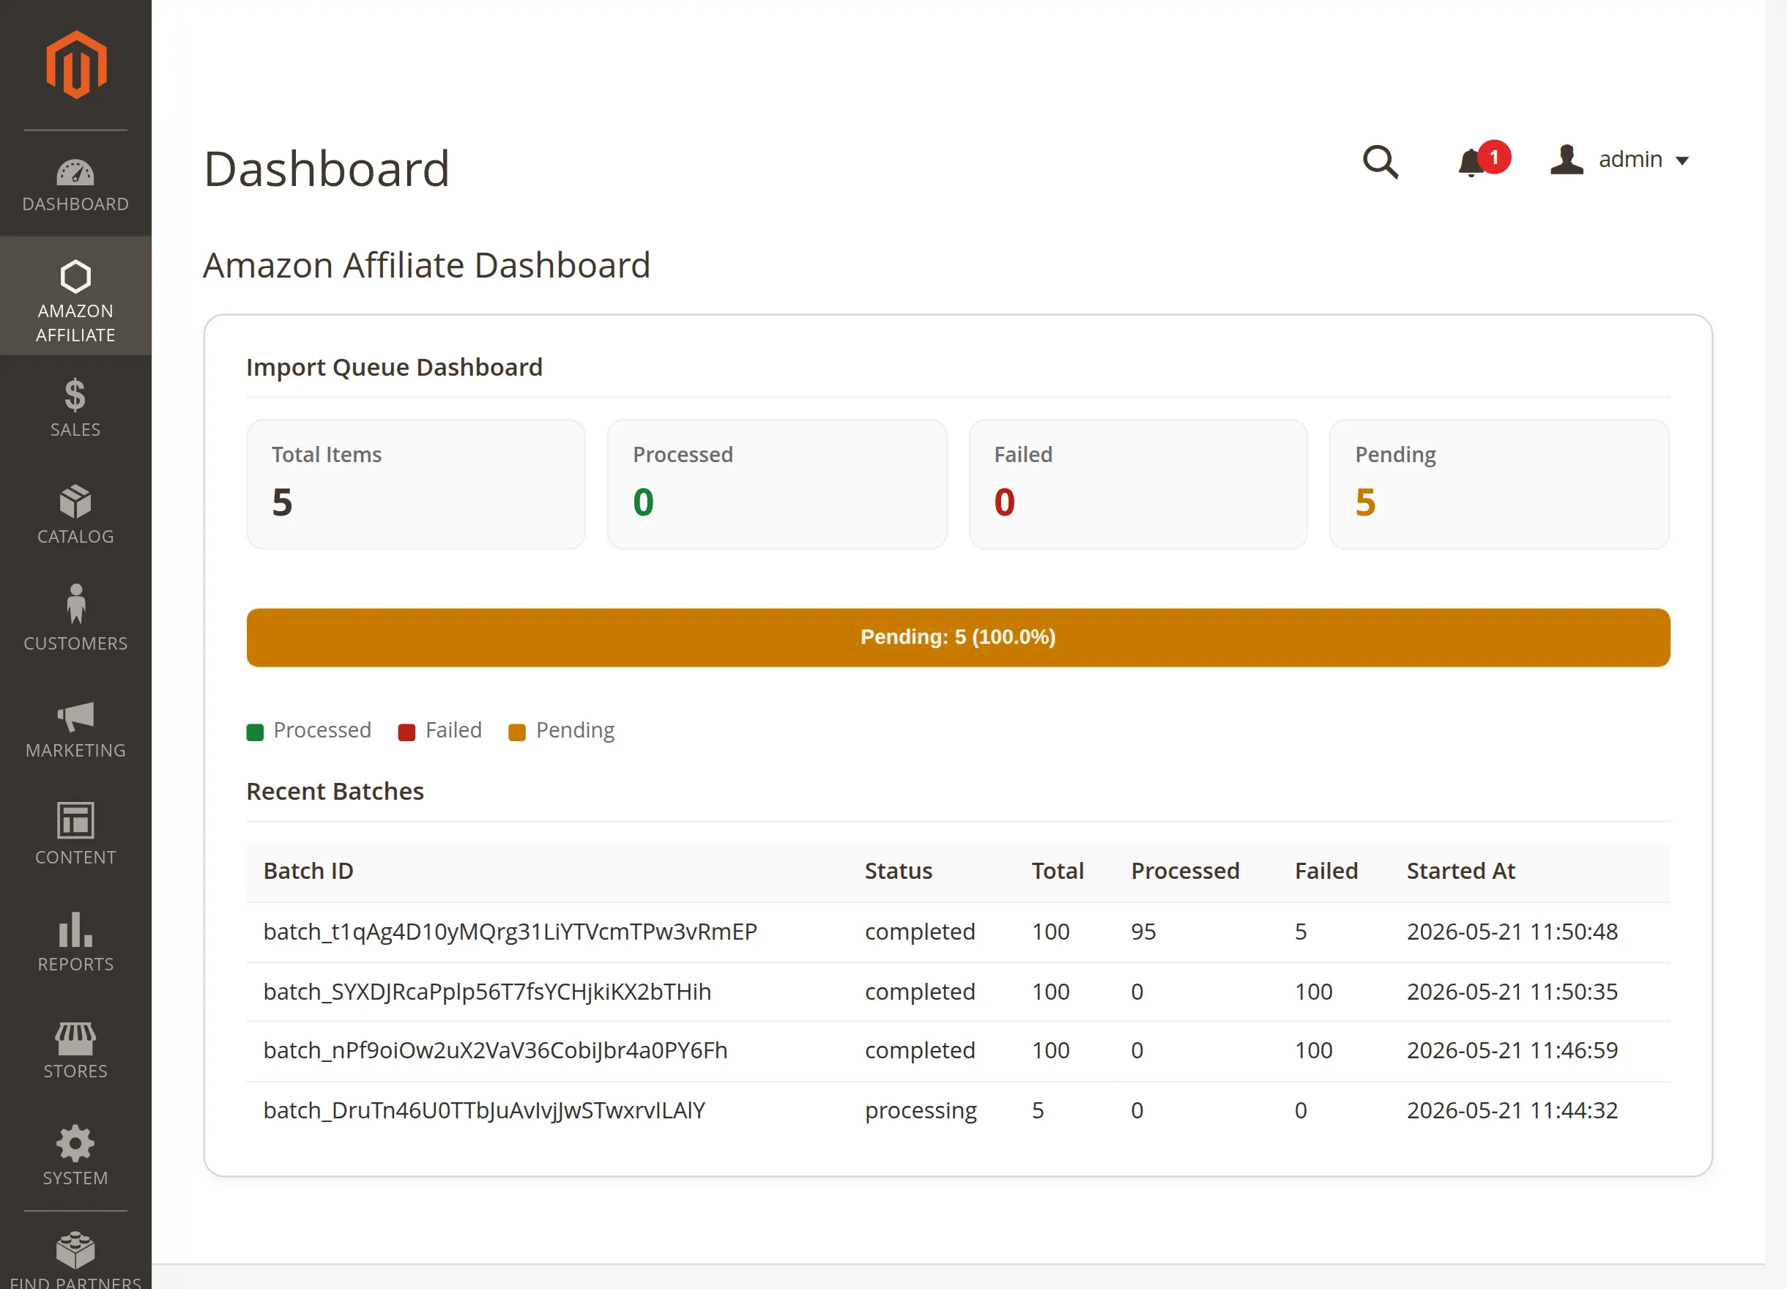Open the Reports bar chart icon
The width and height of the screenshot is (1787, 1289).
pyautogui.click(x=75, y=929)
